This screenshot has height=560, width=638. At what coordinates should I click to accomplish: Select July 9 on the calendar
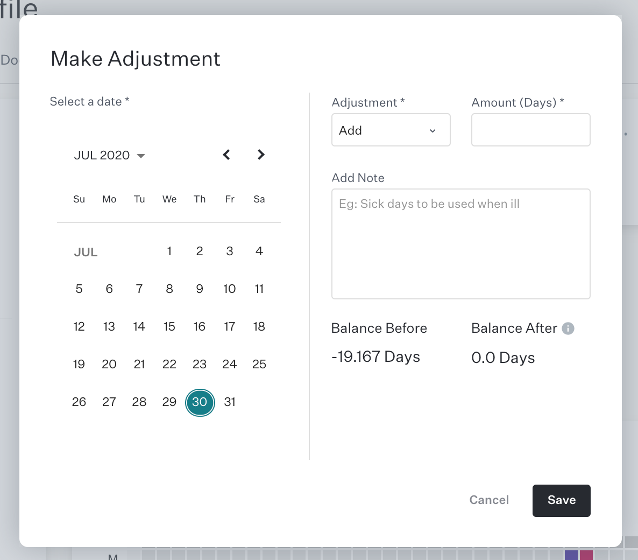coord(200,289)
